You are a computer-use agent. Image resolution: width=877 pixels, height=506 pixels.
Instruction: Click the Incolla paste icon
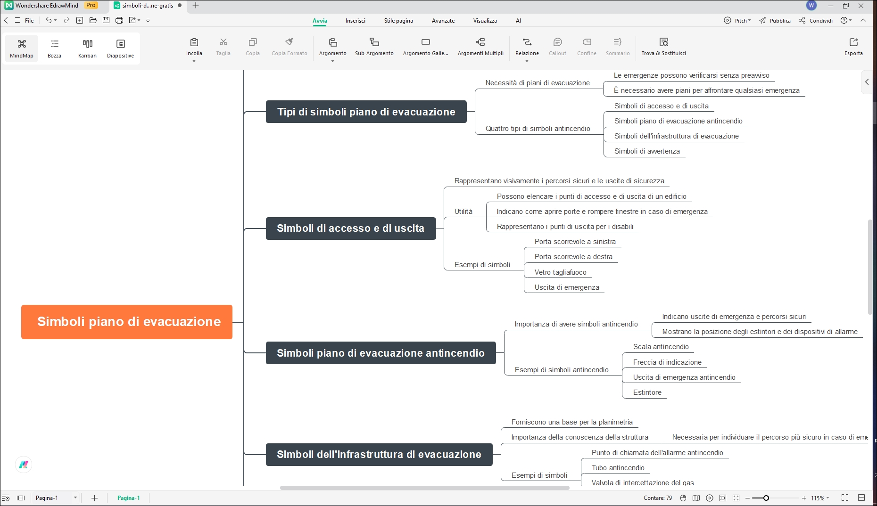click(x=194, y=42)
